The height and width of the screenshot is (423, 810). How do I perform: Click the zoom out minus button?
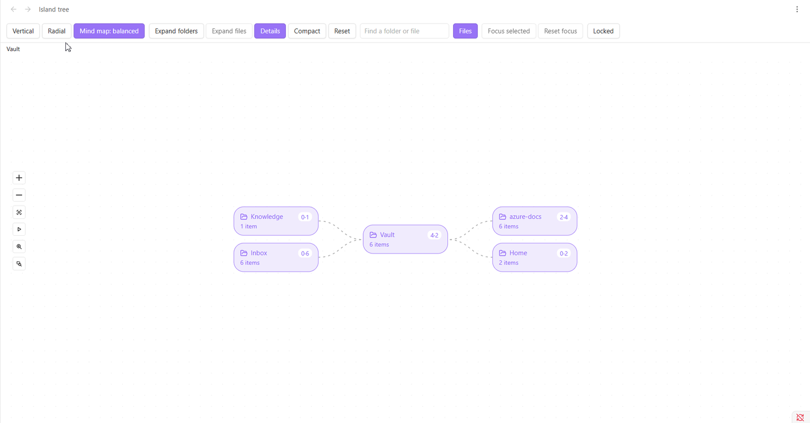click(x=19, y=195)
